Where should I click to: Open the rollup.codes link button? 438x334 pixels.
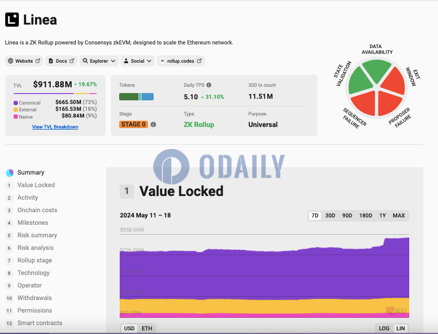[x=181, y=61]
